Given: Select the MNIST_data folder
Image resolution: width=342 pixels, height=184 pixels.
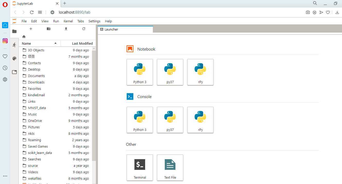Looking at the screenshot, I should click(56, 108).
